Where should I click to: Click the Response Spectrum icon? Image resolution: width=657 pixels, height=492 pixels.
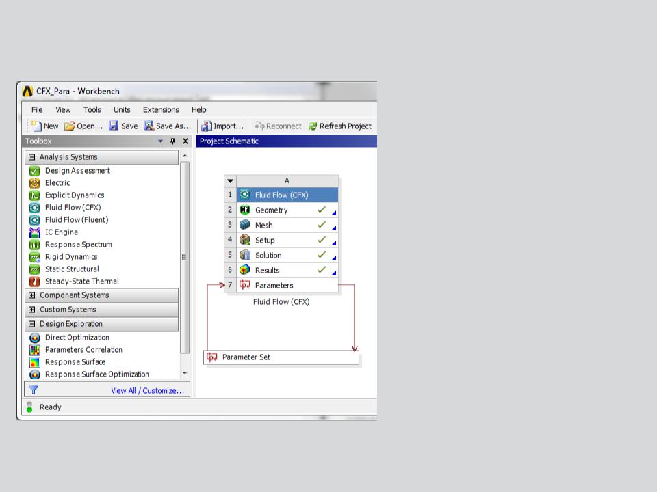point(35,245)
